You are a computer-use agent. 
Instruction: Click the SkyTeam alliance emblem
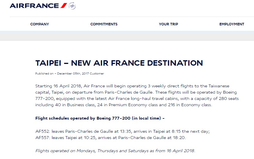coord(72,6)
